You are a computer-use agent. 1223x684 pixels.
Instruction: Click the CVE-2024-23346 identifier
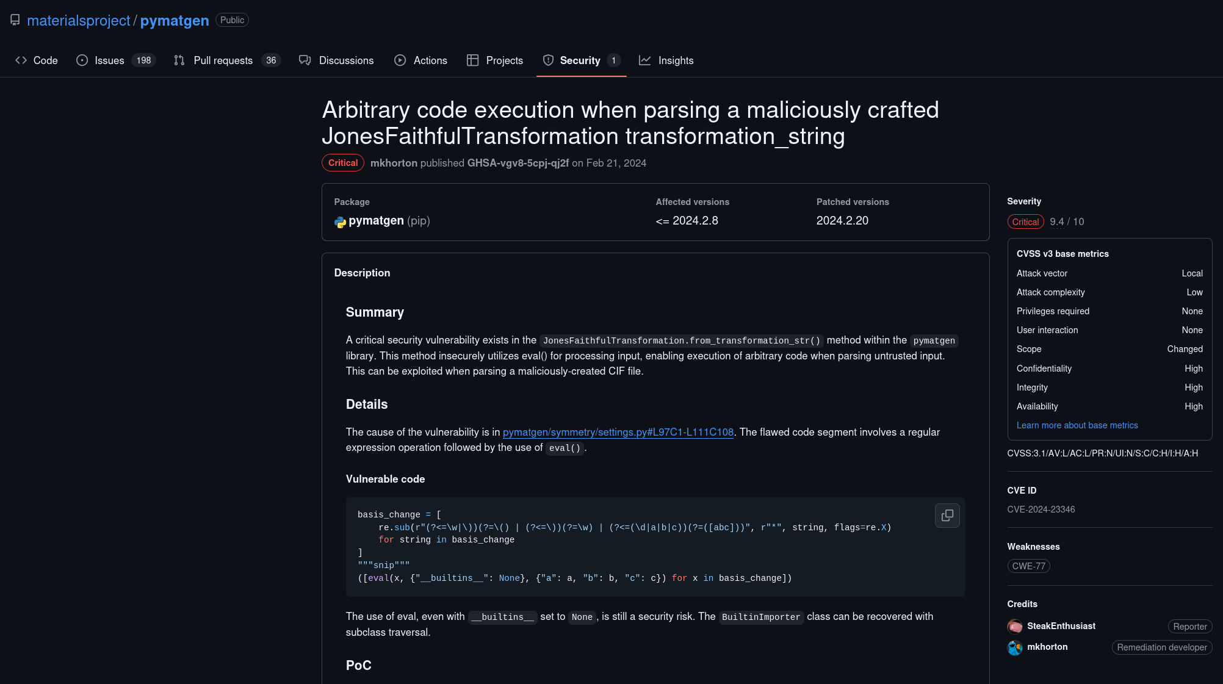point(1041,509)
